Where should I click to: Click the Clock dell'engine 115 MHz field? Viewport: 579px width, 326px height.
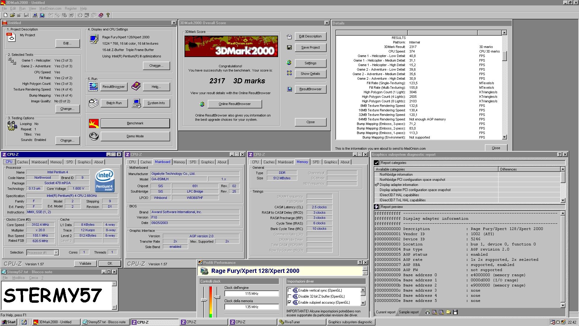(252, 294)
